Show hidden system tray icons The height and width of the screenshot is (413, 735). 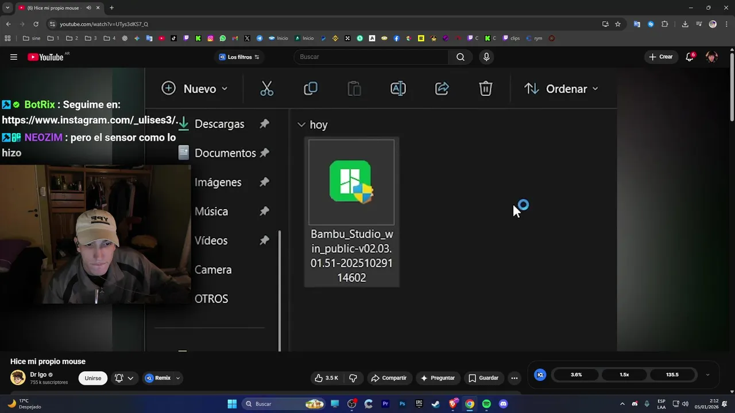click(x=622, y=404)
